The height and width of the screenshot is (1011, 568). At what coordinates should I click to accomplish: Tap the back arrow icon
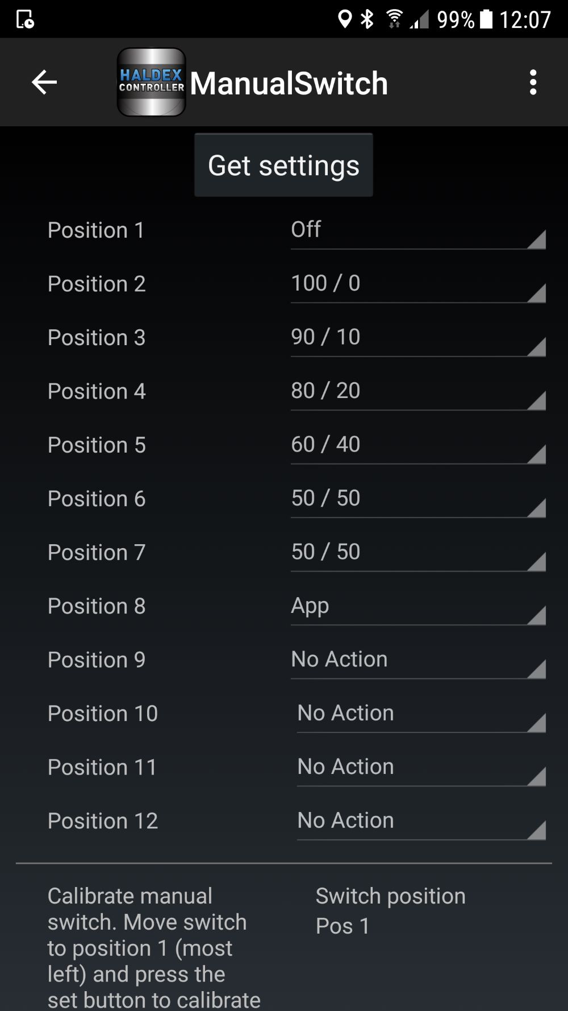44,82
